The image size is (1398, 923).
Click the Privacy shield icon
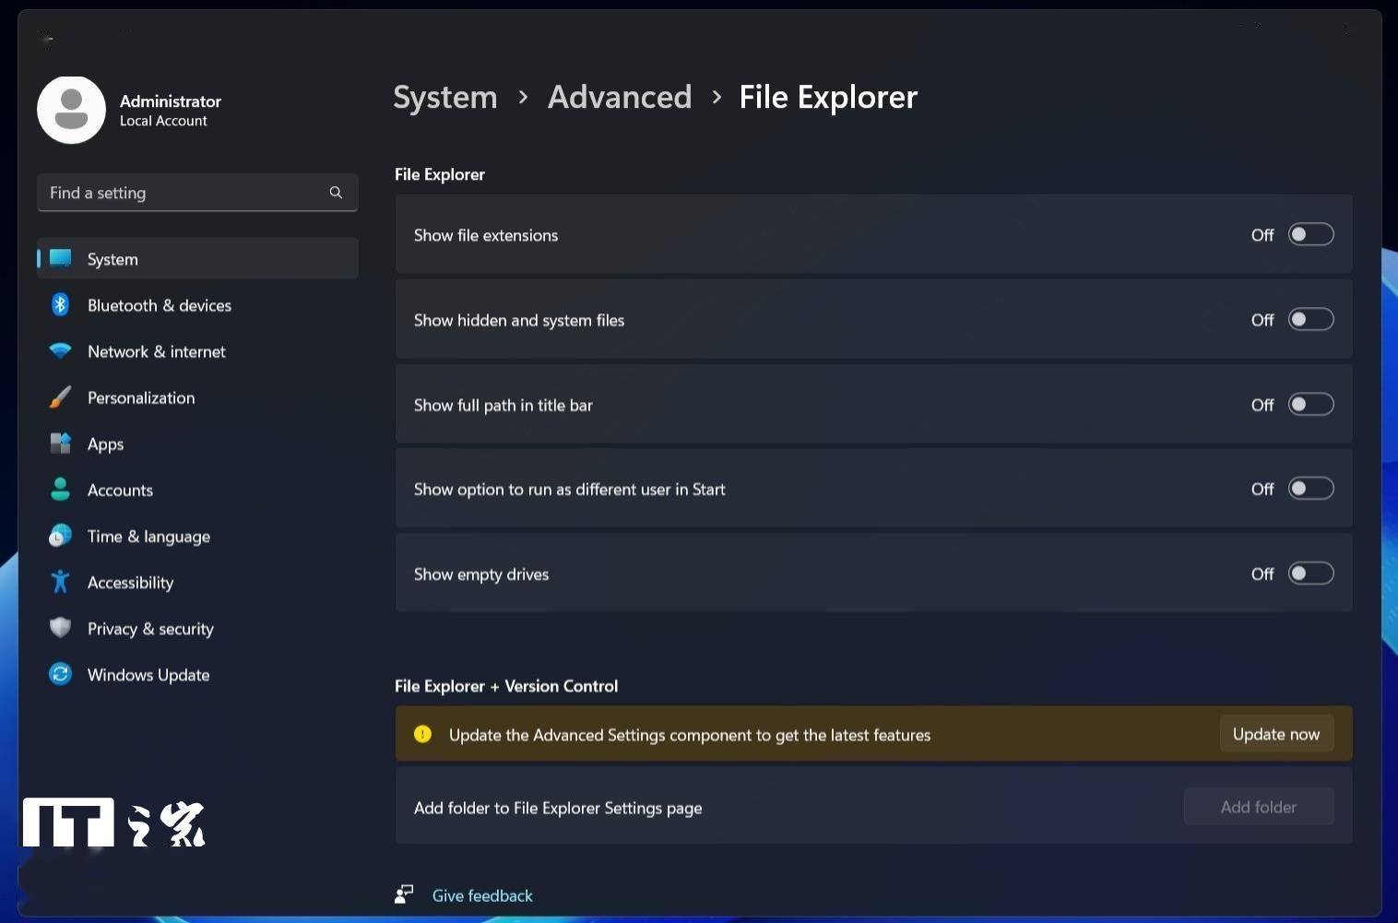click(60, 628)
